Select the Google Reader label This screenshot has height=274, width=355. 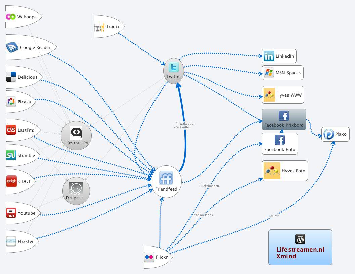[35, 48]
